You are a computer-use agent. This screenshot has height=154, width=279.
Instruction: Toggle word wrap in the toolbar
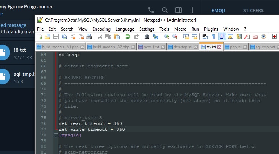pos(205,37)
